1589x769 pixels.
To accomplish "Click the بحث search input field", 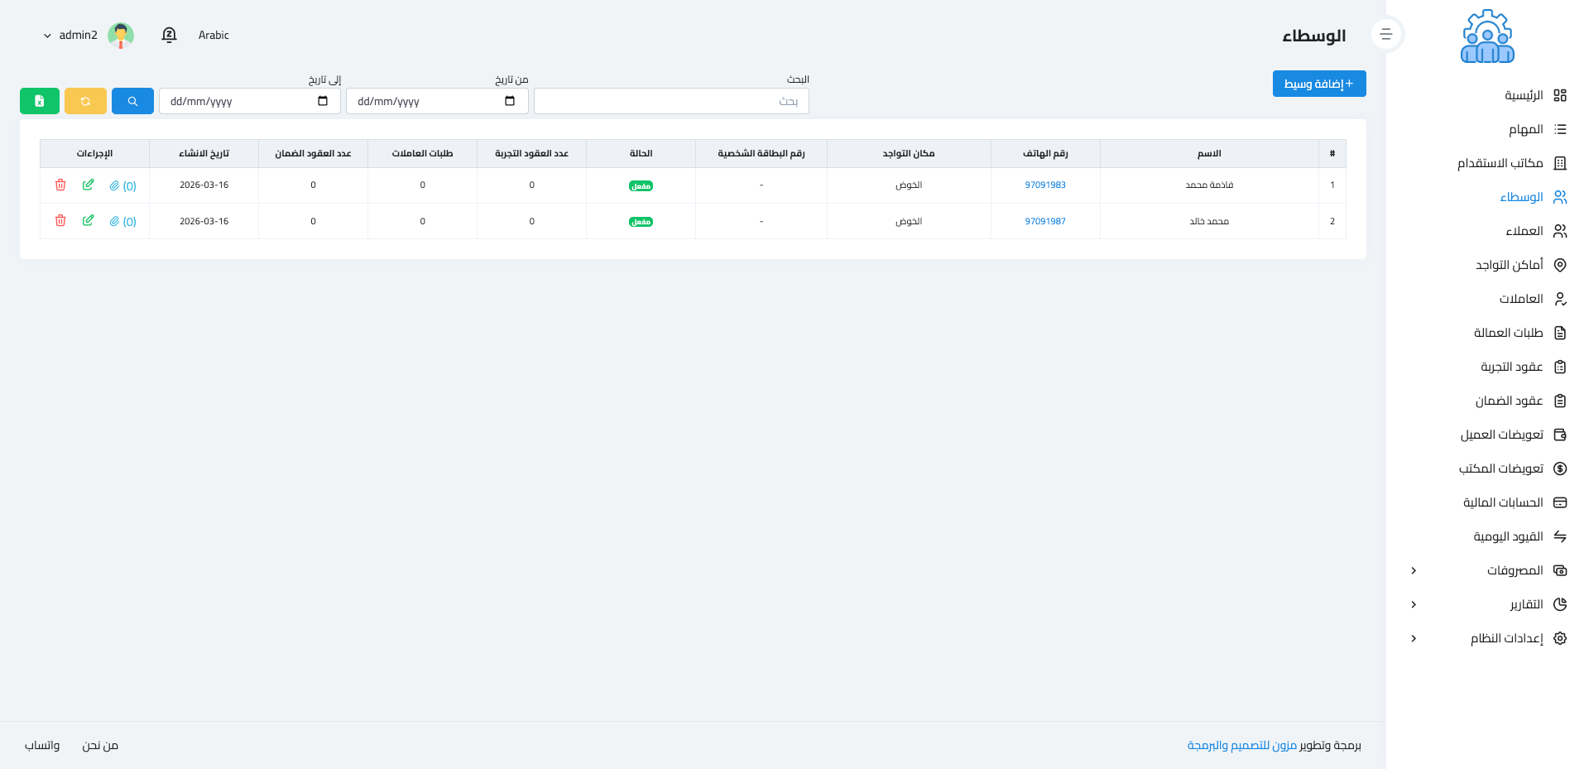I will click(670, 101).
